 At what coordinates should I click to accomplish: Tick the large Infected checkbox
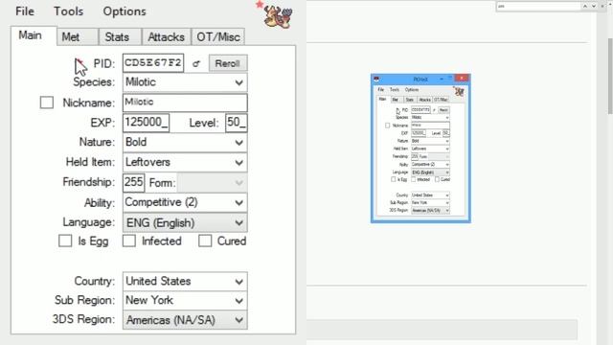pyautogui.click(x=129, y=241)
